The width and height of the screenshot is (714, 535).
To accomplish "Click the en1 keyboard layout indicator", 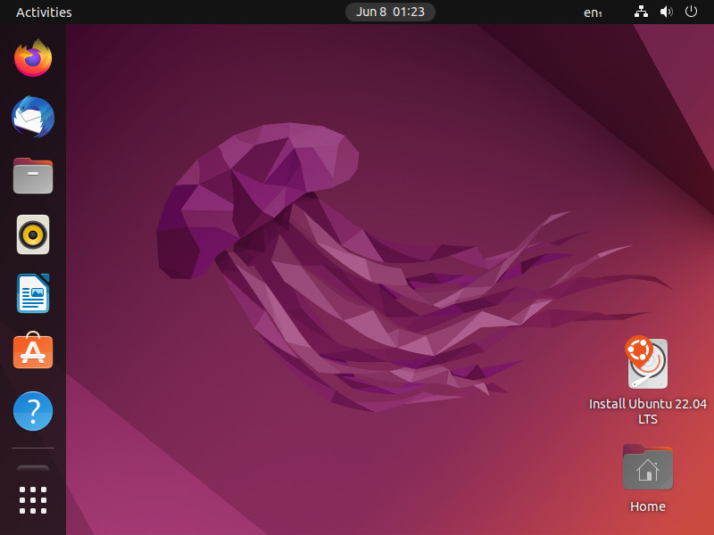I will pyautogui.click(x=593, y=12).
